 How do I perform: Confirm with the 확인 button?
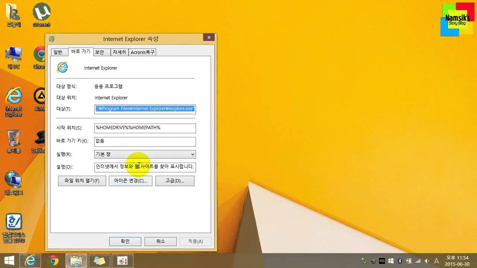click(125, 241)
